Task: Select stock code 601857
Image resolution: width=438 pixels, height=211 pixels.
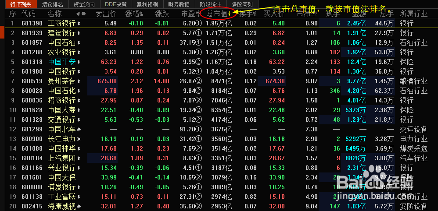Action: (32, 43)
